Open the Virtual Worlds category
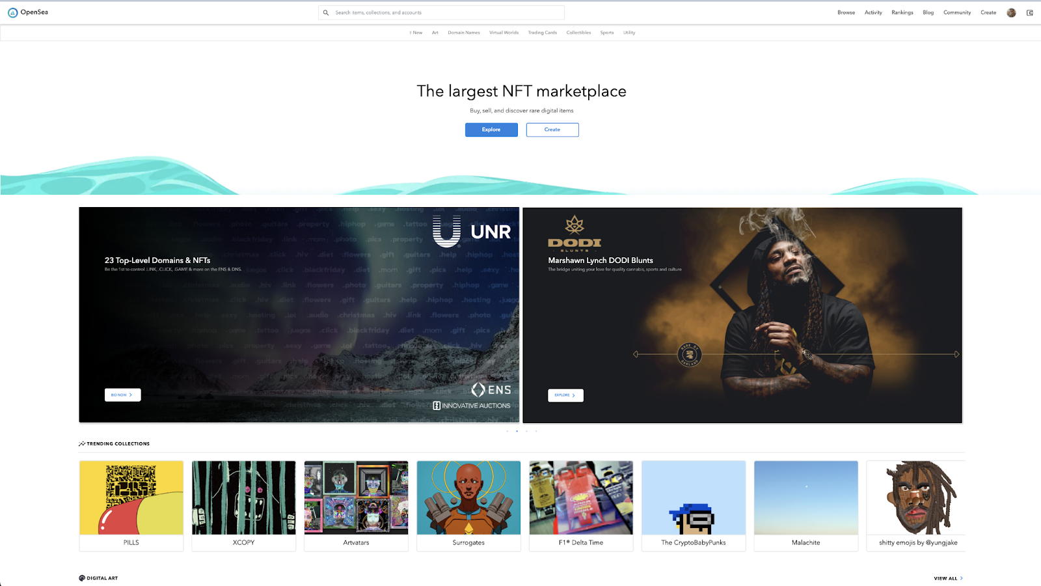The width and height of the screenshot is (1041, 586). 504,33
